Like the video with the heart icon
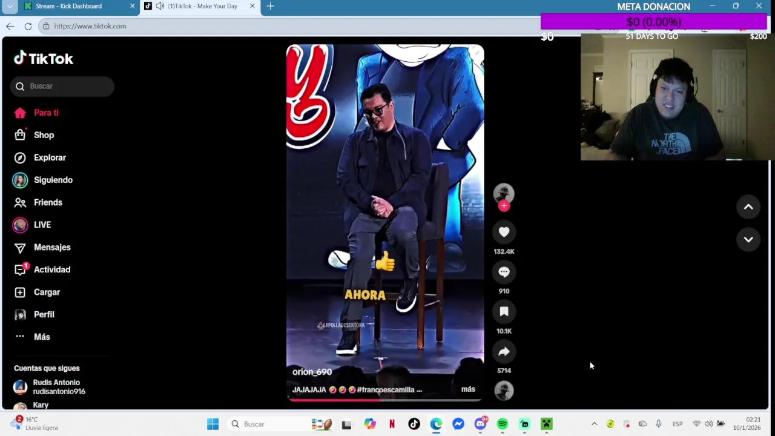The height and width of the screenshot is (436, 775). click(504, 232)
